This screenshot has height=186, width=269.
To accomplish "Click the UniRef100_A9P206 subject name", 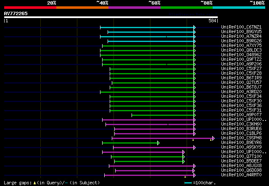I will (x=241, y=64).
